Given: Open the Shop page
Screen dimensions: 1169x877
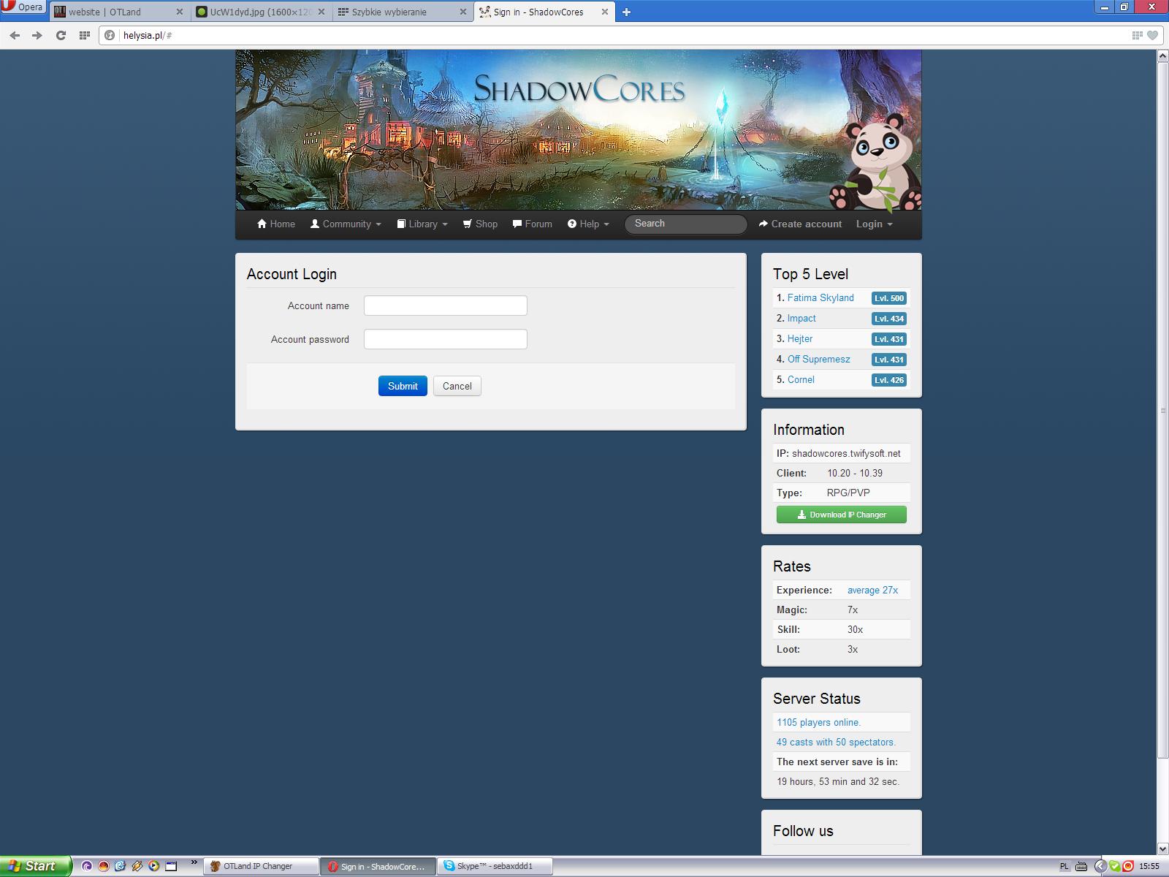Looking at the screenshot, I should point(480,224).
